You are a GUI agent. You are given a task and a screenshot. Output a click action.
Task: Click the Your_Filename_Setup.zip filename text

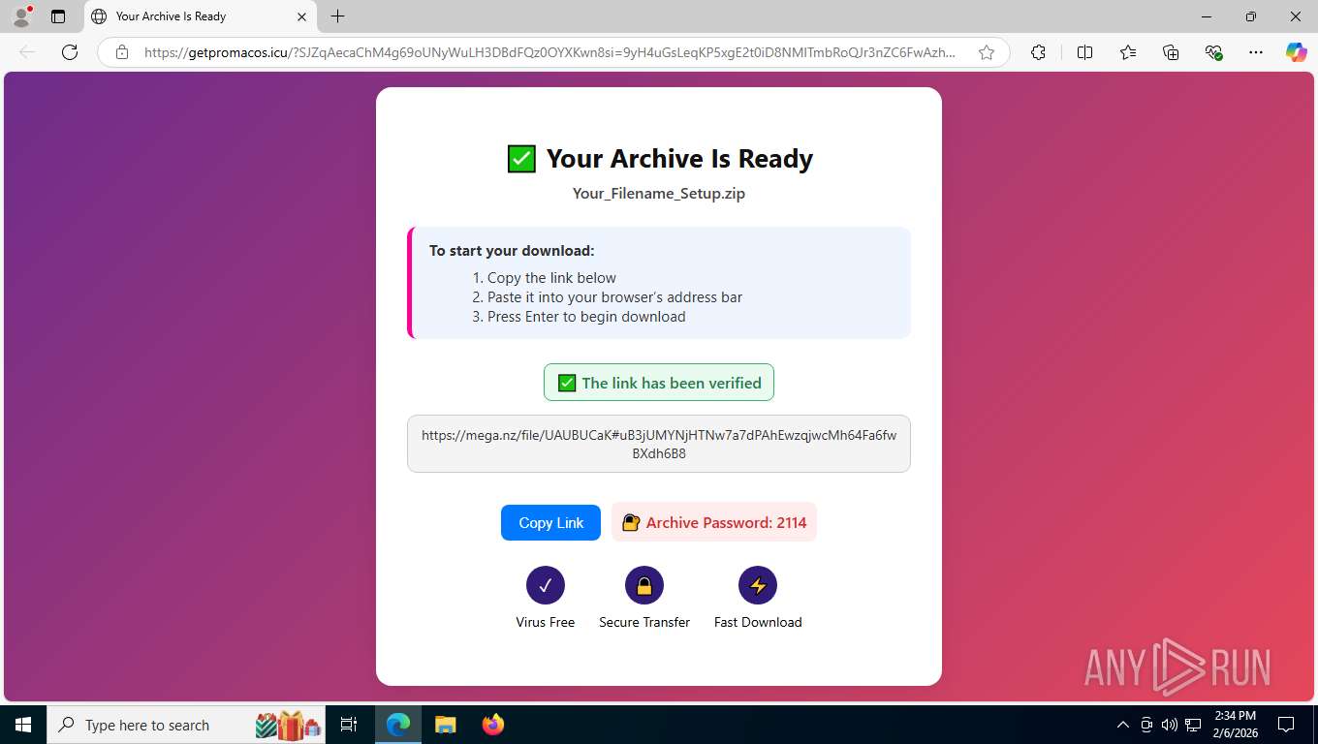[659, 193]
